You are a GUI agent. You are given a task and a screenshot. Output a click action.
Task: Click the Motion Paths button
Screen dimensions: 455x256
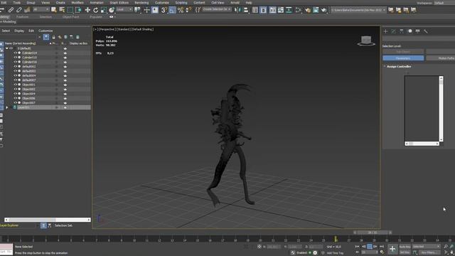[441, 58]
